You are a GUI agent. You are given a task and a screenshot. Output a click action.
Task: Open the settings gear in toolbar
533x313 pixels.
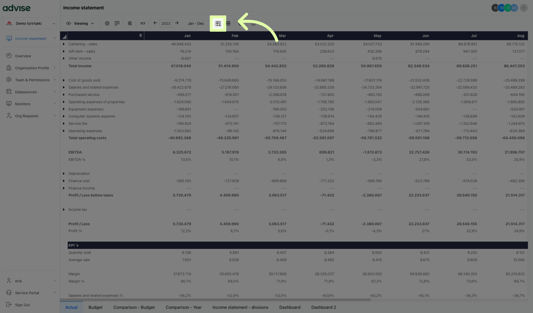click(x=107, y=23)
